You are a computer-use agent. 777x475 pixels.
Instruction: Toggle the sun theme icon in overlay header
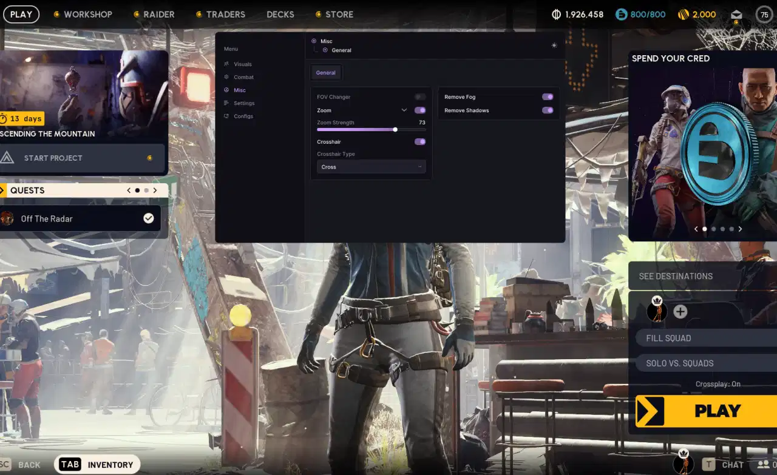(554, 45)
